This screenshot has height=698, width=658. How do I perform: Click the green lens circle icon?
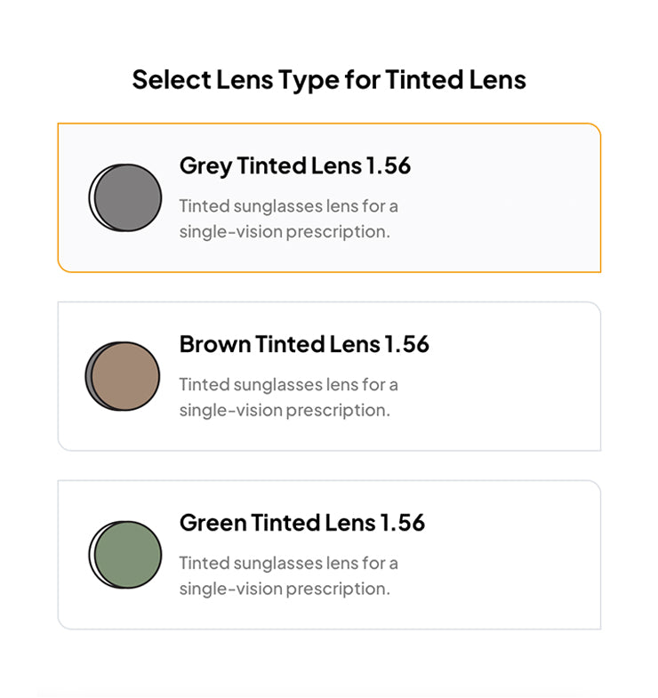[x=125, y=555]
